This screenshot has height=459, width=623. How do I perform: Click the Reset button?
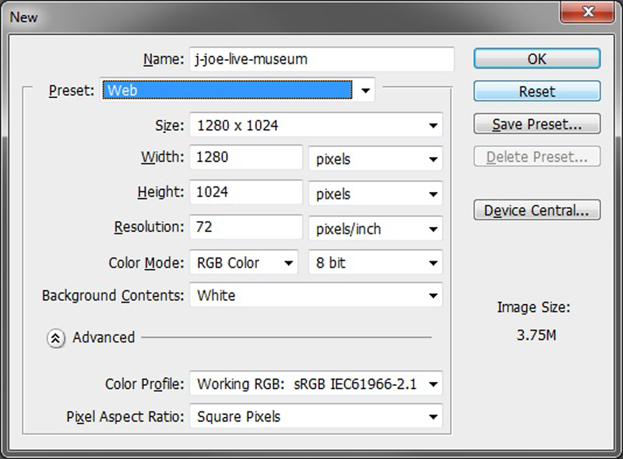(x=537, y=91)
